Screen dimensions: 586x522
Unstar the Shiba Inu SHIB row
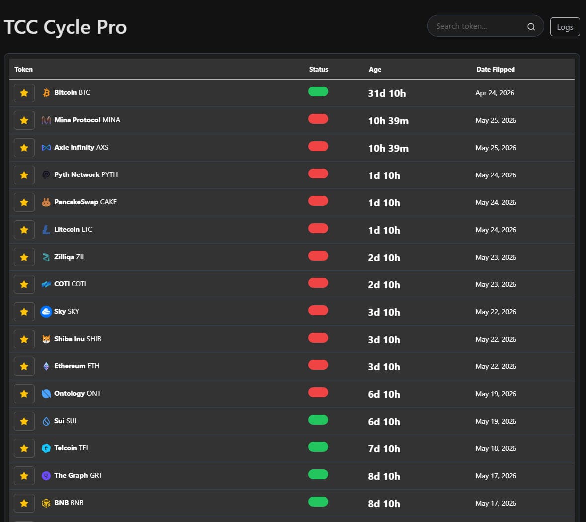pyautogui.click(x=24, y=339)
